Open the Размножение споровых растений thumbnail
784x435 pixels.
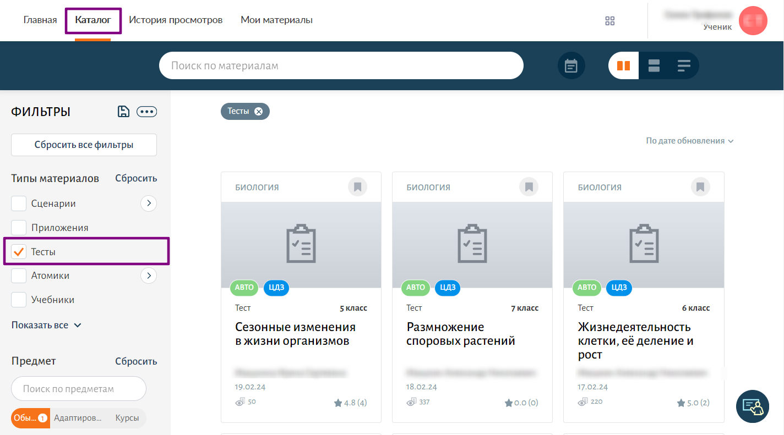(472, 245)
